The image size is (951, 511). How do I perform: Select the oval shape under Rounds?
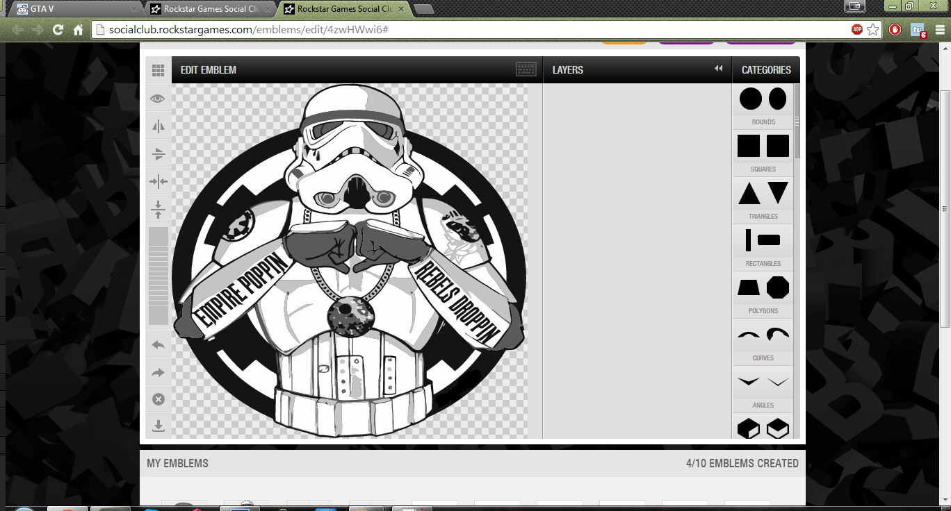click(x=778, y=99)
